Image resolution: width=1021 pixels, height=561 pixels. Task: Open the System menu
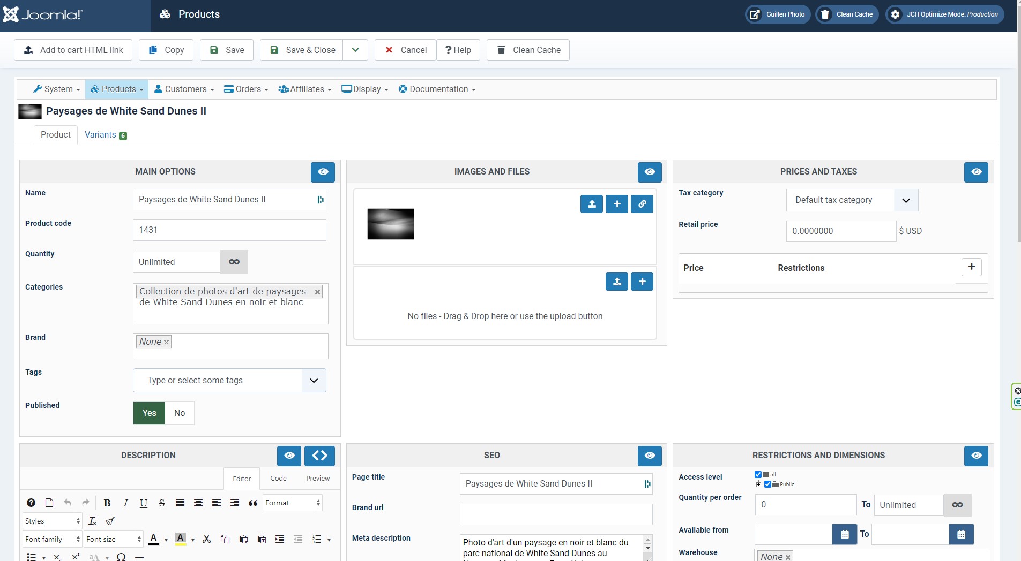56,89
